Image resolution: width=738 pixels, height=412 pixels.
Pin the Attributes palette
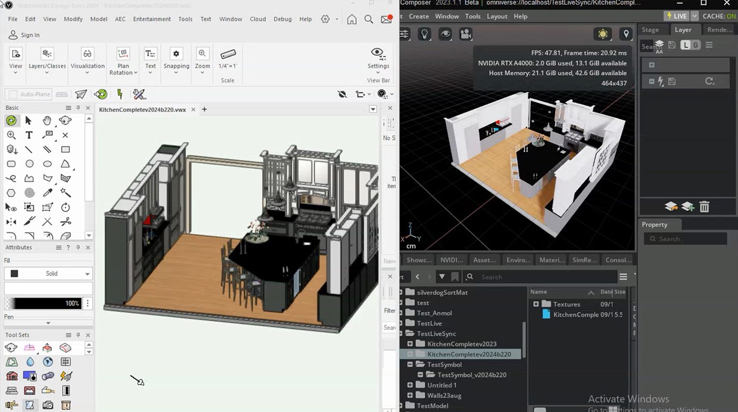coord(78,247)
